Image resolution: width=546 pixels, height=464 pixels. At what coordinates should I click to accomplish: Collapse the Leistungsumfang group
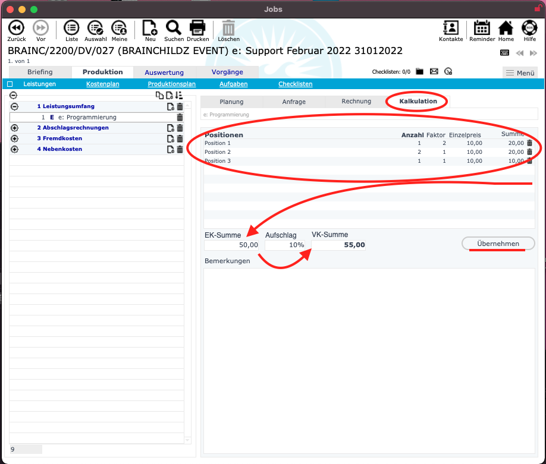point(14,106)
